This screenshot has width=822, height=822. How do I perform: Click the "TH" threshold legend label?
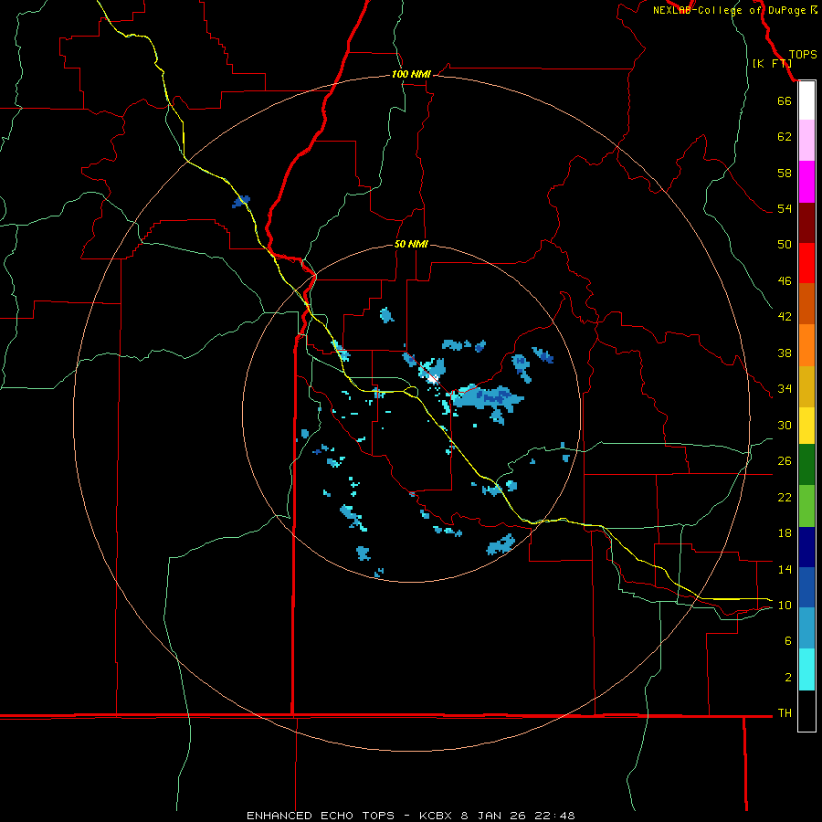(785, 713)
